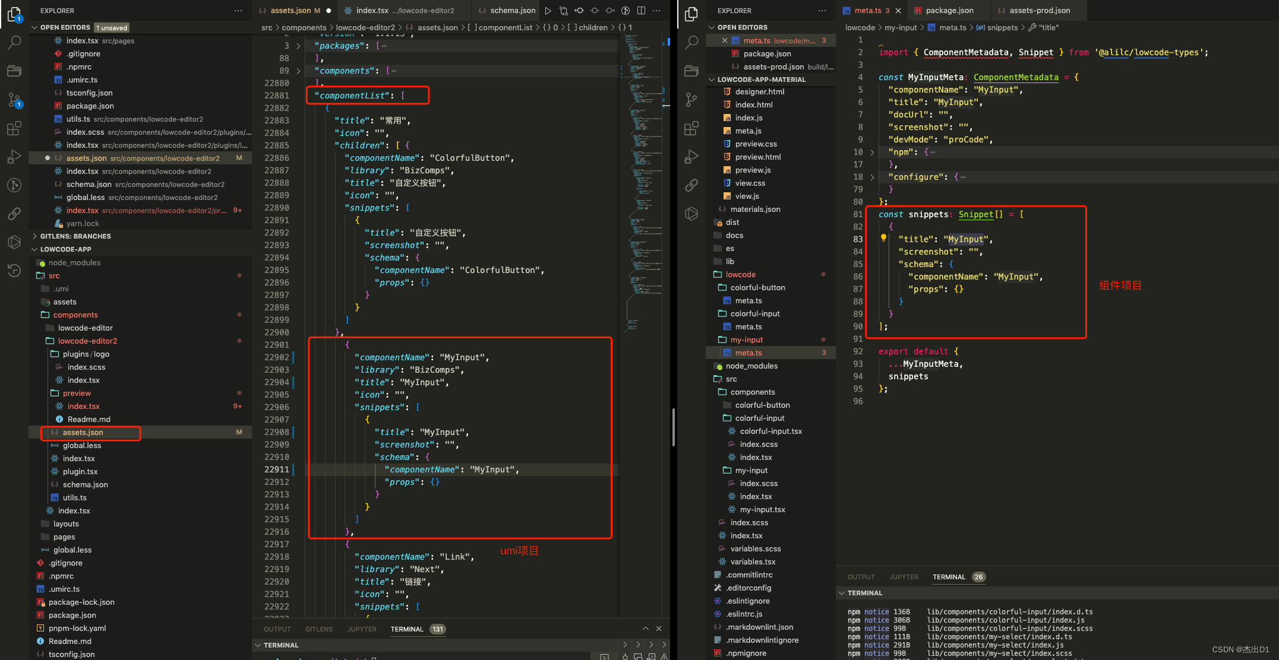The image size is (1279, 660).
Task: Close the meta.ts editor tab in right window
Action: coord(898,11)
